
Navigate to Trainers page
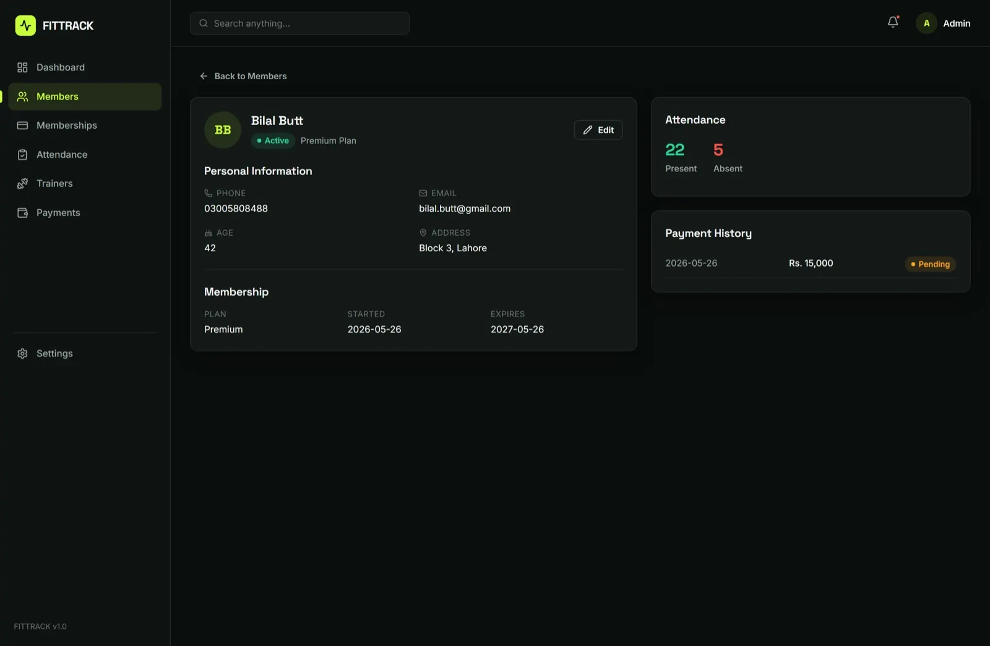coord(85,184)
